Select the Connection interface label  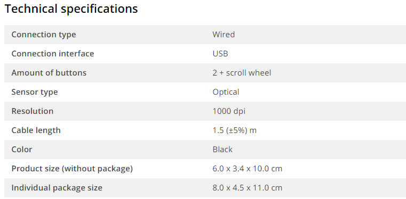point(53,54)
